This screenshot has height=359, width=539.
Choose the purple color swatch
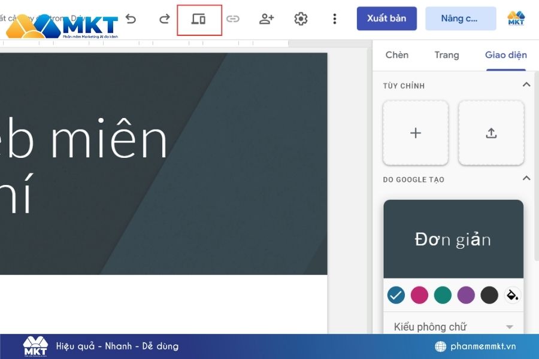(466, 295)
